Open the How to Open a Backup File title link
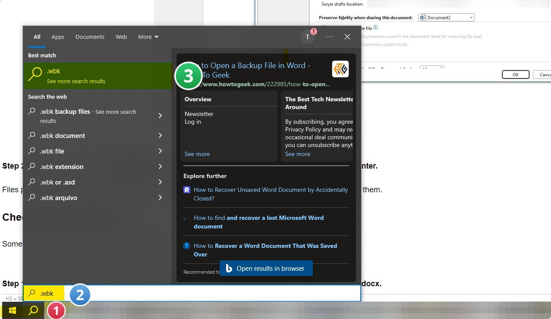Viewport: 551px width, 319px height. 255,70
